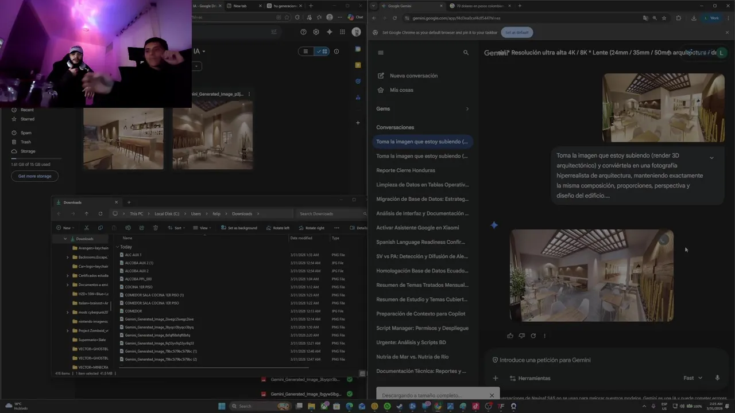The width and height of the screenshot is (735, 413).
Task: Switch Google Drive to grid view
Action: point(322,52)
